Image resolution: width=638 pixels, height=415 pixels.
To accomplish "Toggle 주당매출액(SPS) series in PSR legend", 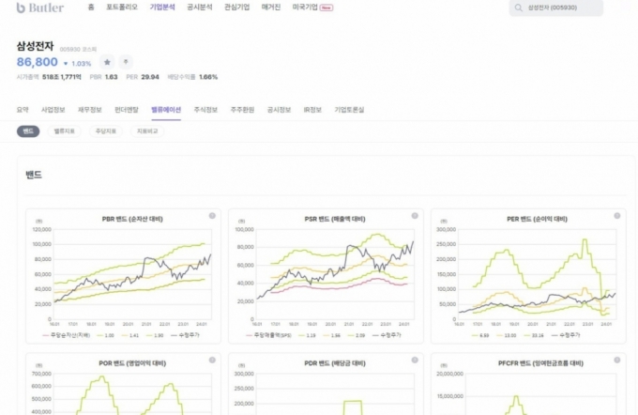I will [269, 335].
